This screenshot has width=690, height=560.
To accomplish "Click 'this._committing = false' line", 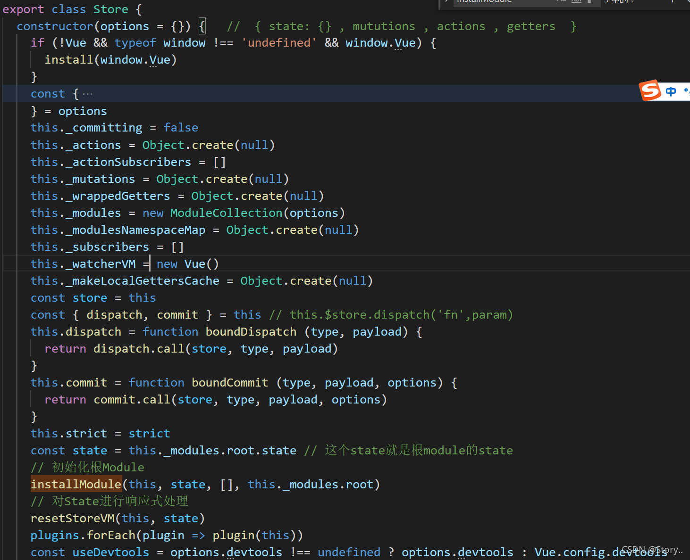I will [x=114, y=128].
